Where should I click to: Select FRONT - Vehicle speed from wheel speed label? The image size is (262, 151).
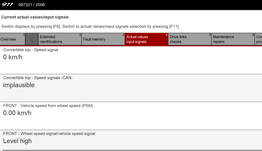click(x=48, y=106)
